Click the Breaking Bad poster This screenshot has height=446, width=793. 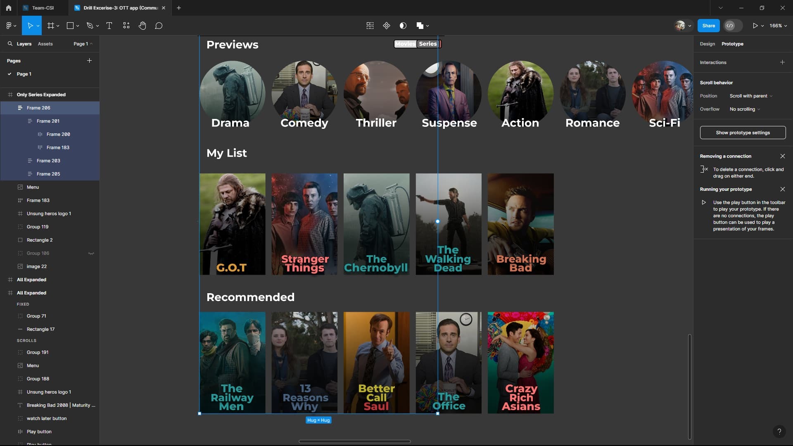click(520, 224)
